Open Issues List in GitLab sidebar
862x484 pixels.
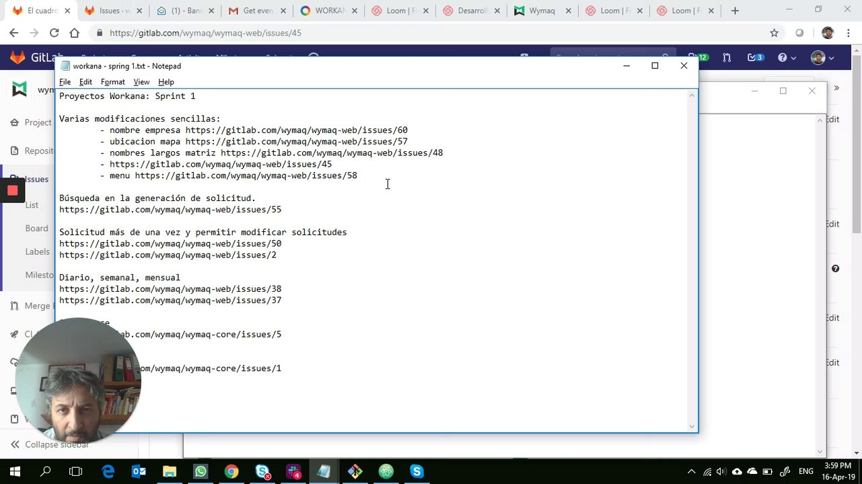click(x=32, y=205)
